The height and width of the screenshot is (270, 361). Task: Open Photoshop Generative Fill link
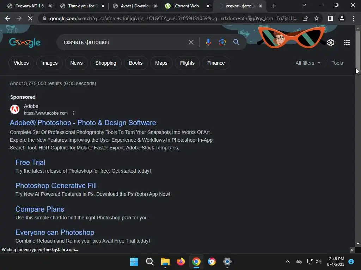tap(56, 186)
